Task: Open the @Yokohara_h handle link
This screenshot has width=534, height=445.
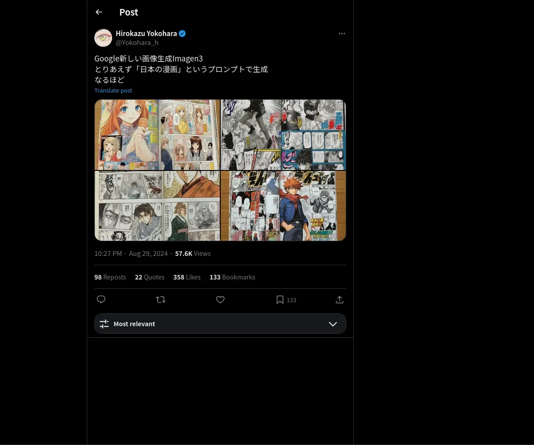Action: (x=137, y=43)
